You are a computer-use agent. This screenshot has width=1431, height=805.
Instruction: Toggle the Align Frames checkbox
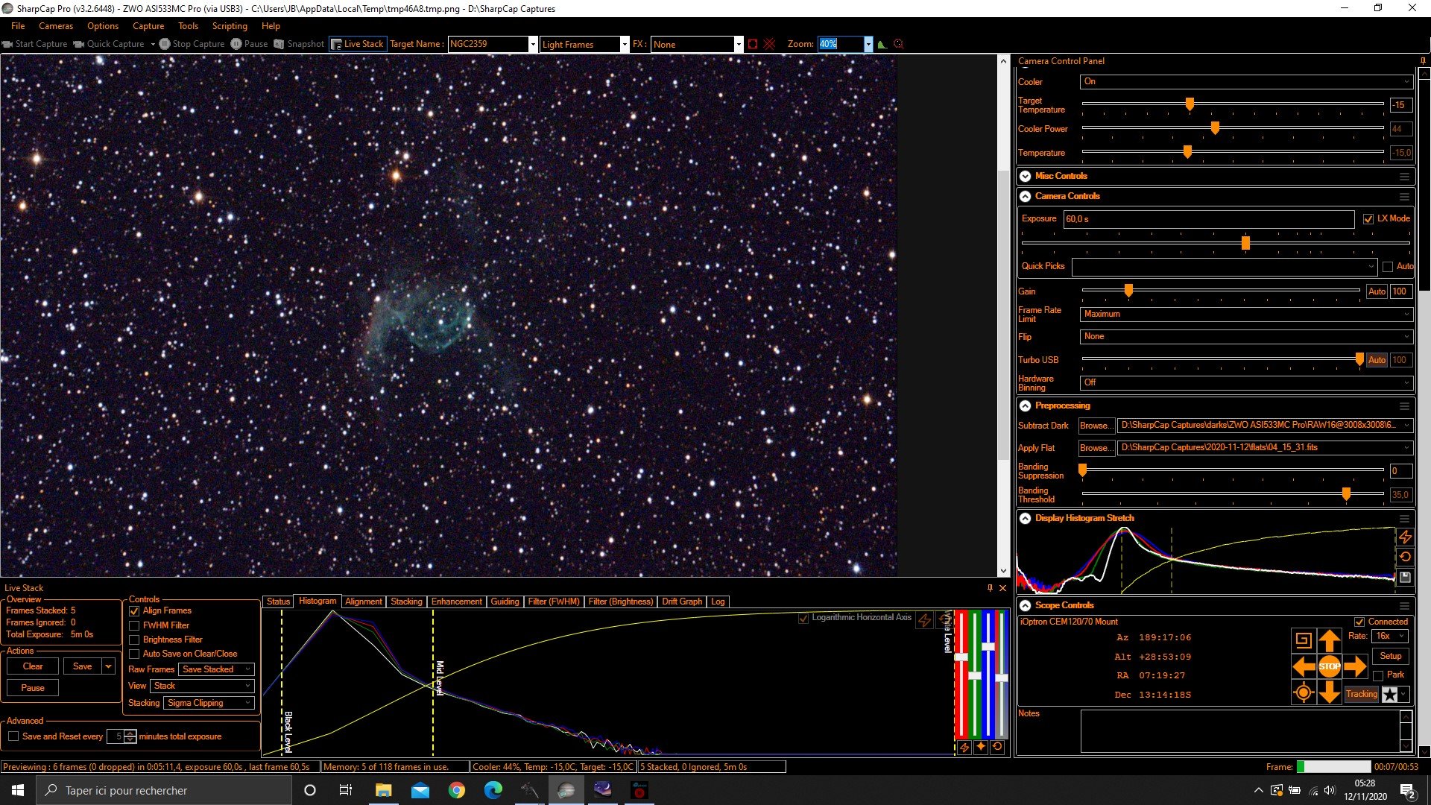(x=134, y=611)
